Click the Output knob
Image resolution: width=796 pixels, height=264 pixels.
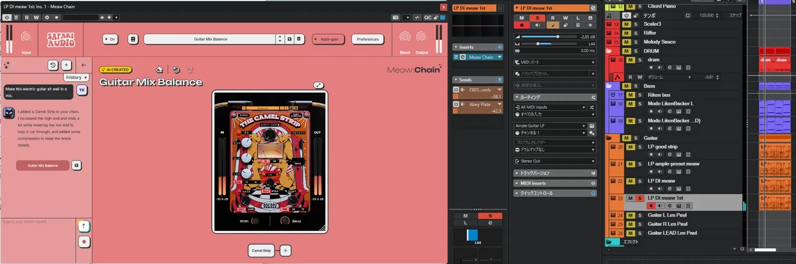(x=421, y=37)
